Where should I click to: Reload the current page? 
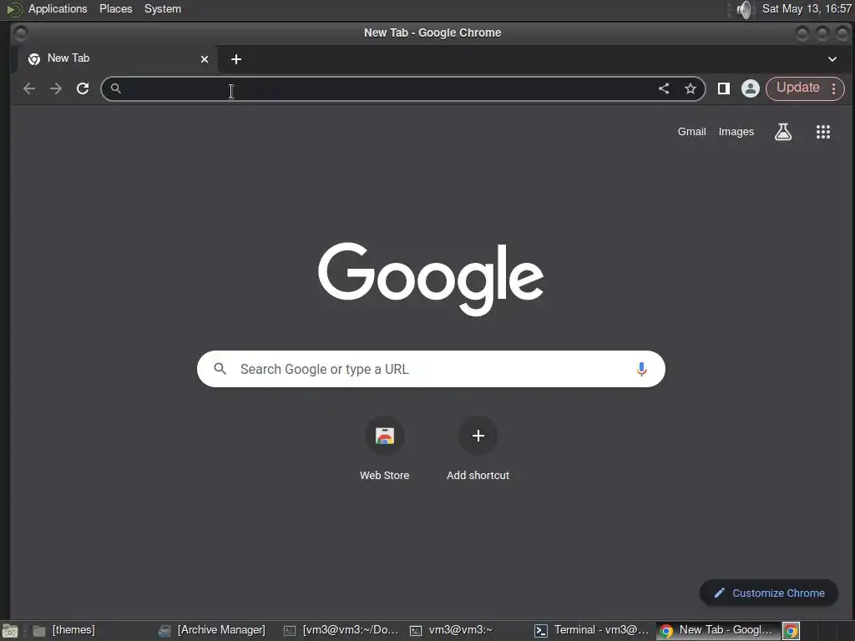point(83,88)
